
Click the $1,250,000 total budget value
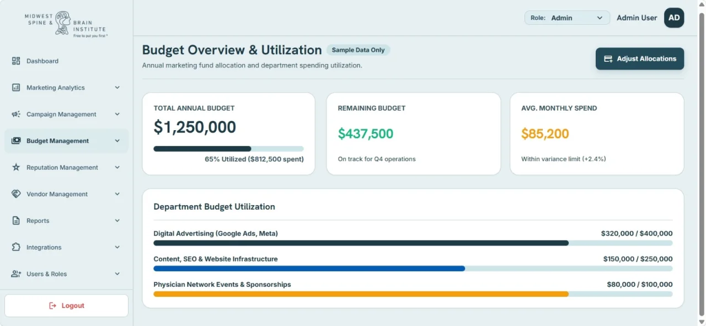[x=195, y=127]
